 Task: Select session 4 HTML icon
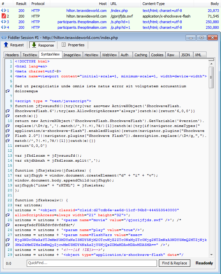(4, 27)
